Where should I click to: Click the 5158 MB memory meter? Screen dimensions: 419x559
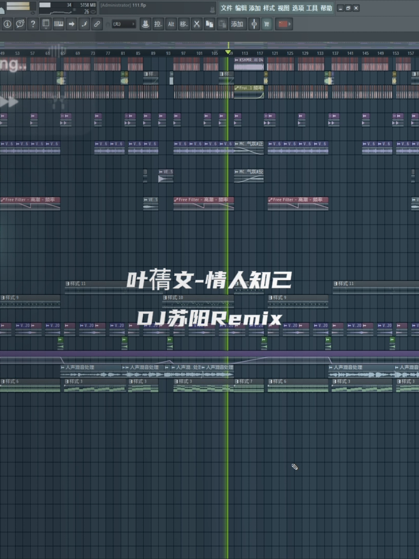coord(87,5)
